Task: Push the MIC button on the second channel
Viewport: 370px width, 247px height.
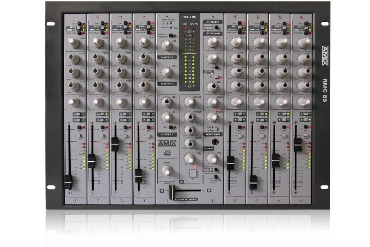Action: pos(103,23)
